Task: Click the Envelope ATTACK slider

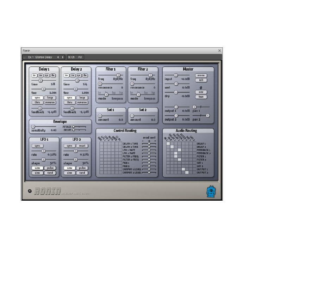Action: (x=79, y=127)
